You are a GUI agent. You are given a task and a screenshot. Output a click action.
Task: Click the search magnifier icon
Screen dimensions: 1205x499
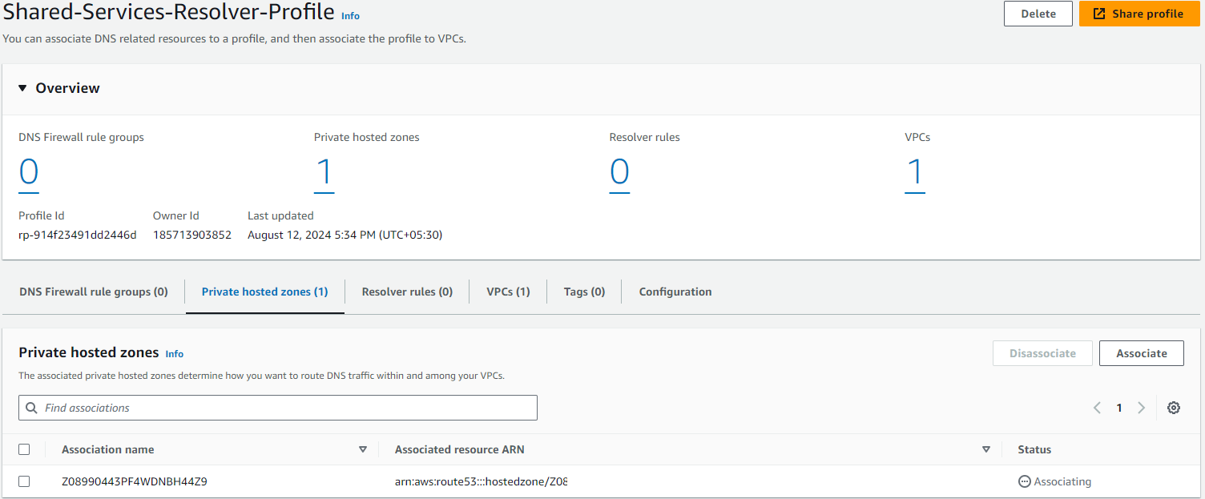(x=32, y=408)
